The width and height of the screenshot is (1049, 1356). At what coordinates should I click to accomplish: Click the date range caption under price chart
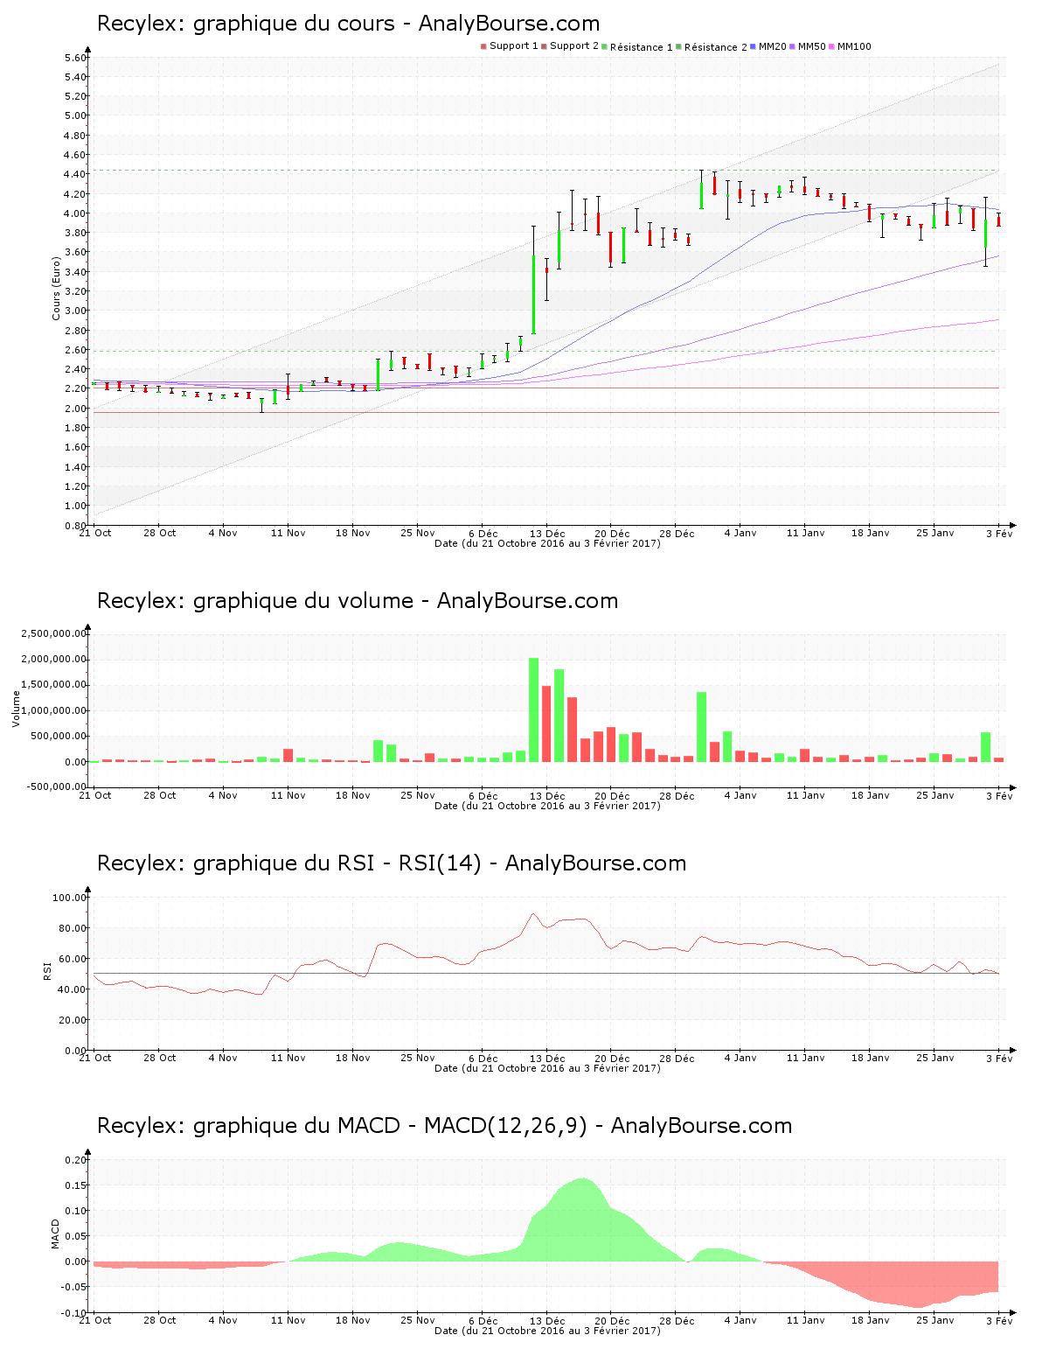(x=547, y=543)
